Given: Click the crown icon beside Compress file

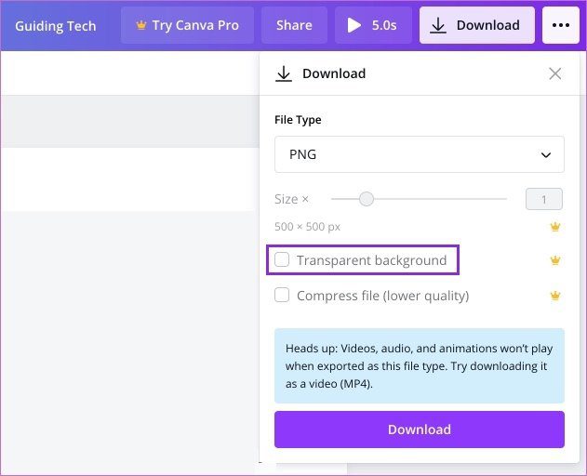Looking at the screenshot, I should click(555, 296).
